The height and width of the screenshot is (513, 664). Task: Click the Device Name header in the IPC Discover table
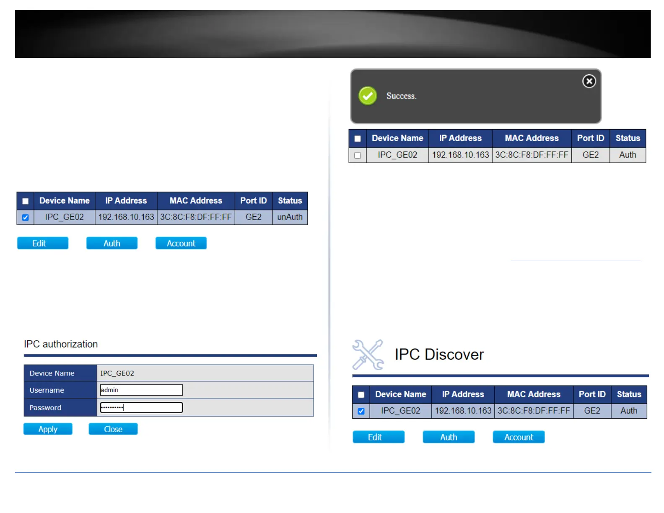point(400,394)
